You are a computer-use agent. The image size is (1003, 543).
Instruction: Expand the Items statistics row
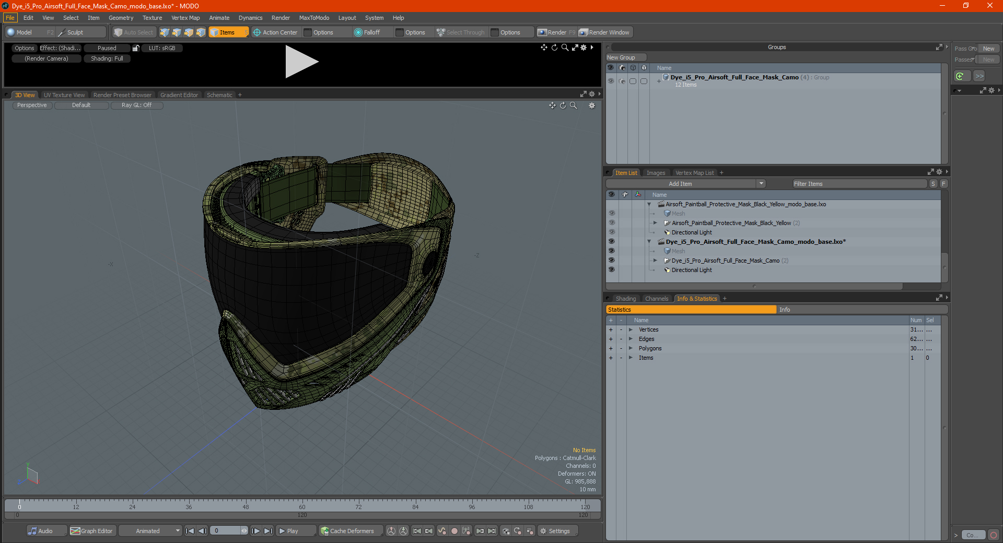point(631,358)
